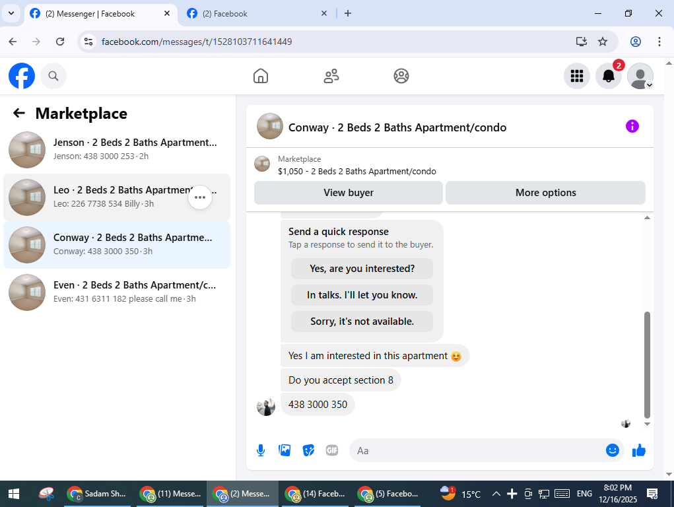This screenshot has width=674, height=507.
Task: Open the Windows Start button
Action: pyautogui.click(x=14, y=494)
